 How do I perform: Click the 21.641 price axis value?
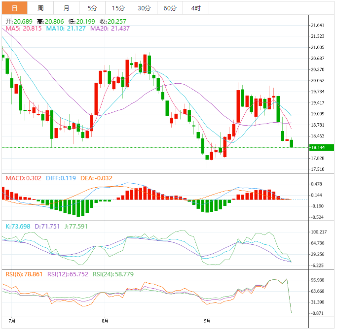(318, 25)
